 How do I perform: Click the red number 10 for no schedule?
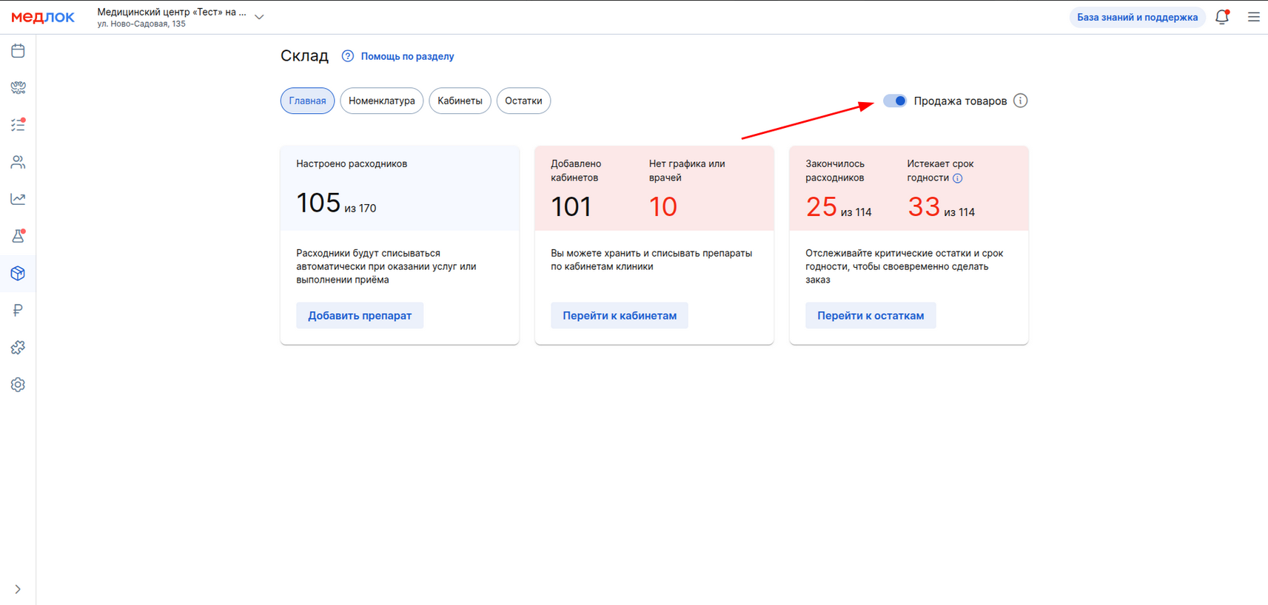pyautogui.click(x=663, y=206)
